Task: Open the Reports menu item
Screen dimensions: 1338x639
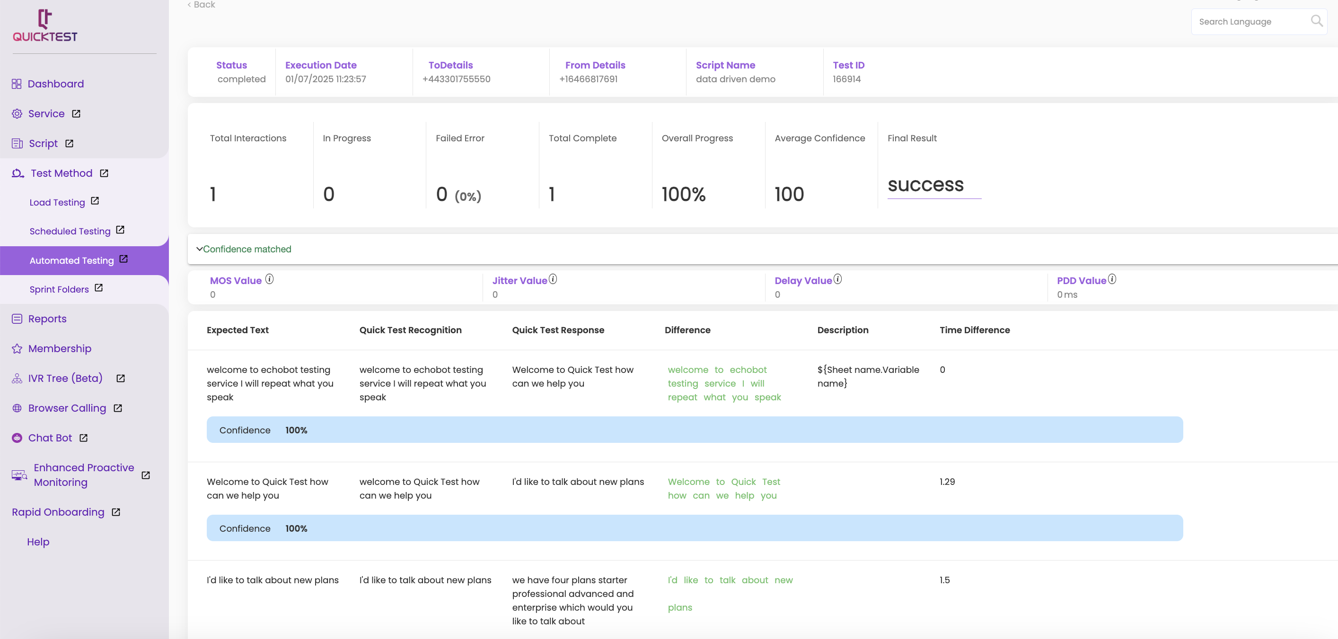Action: point(47,319)
